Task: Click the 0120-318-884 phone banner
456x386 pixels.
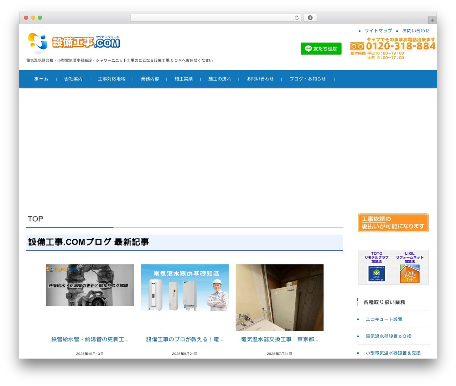Action: [393, 49]
